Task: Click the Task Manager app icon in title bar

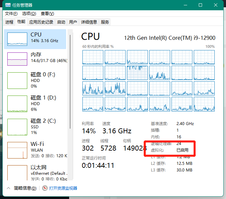Action: (x=7, y=5)
